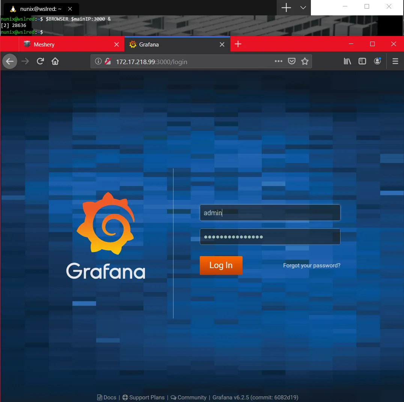Open the Firefox hamburger menu

(395, 61)
